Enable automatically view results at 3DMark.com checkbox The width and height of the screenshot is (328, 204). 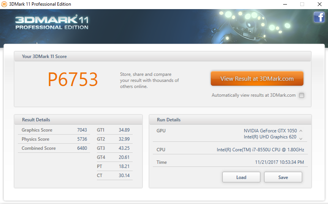point(301,95)
